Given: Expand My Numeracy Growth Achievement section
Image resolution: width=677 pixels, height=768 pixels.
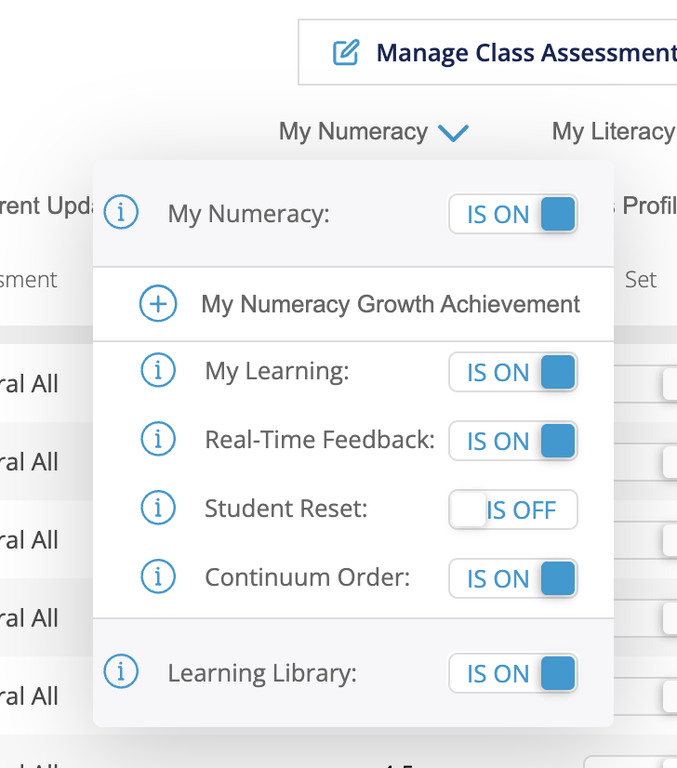Looking at the screenshot, I should pos(391,304).
